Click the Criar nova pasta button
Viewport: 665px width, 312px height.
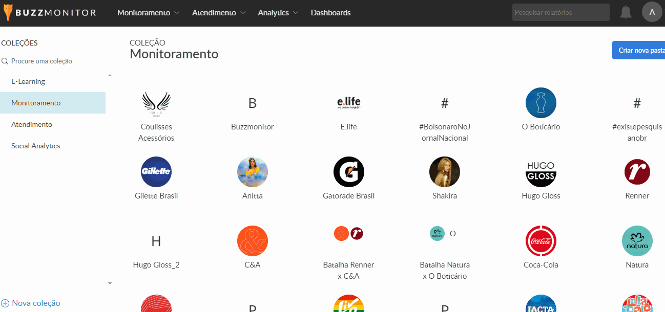[640, 50]
